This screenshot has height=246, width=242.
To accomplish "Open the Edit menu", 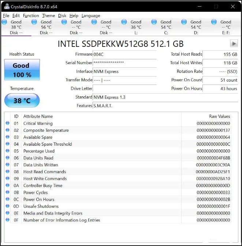I will (x=16, y=16).
